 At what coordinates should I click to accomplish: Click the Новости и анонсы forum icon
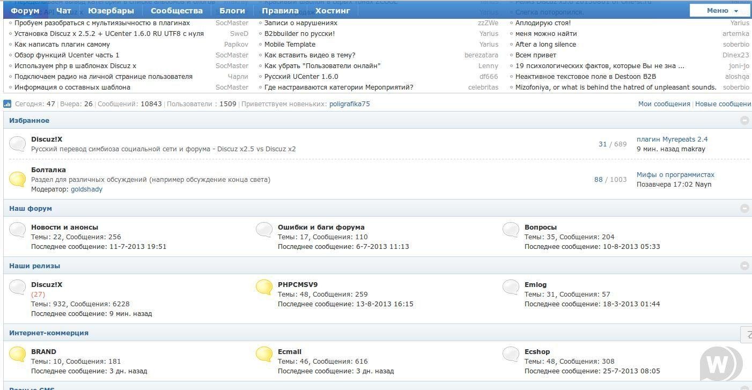coord(17,230)
